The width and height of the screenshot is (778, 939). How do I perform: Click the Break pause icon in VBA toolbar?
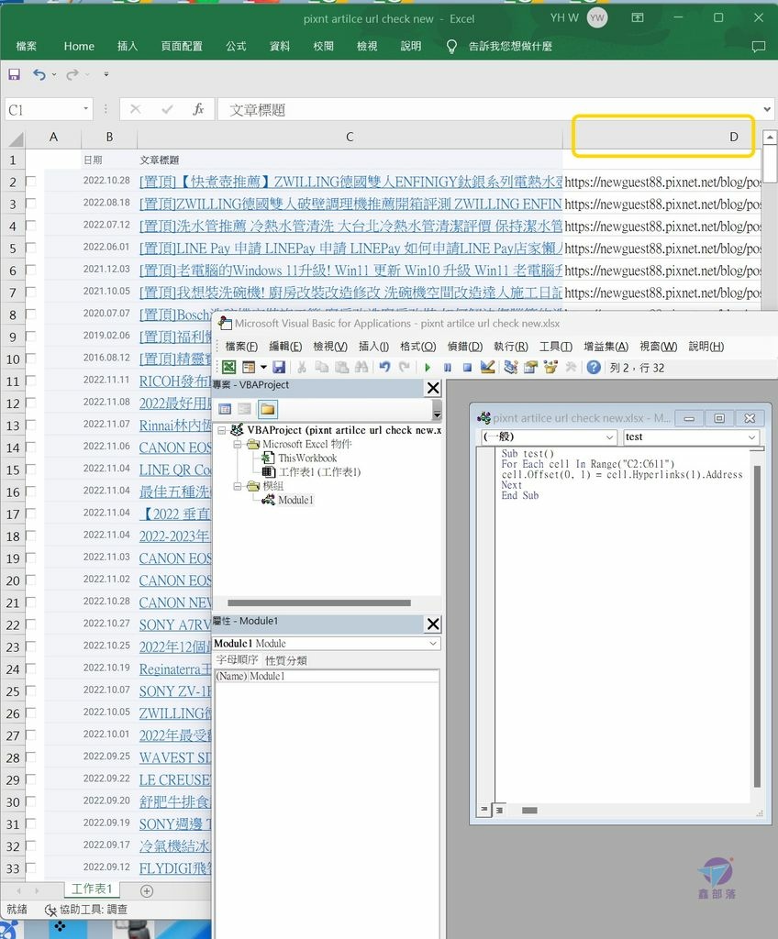click(448, 367)
